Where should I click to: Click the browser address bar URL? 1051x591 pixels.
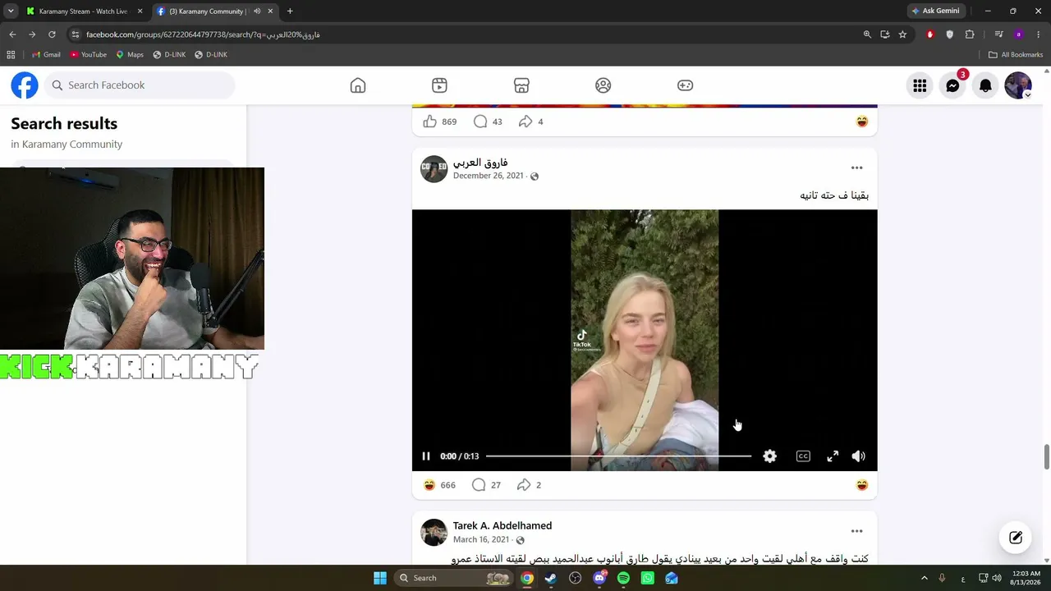coord(203,34)
